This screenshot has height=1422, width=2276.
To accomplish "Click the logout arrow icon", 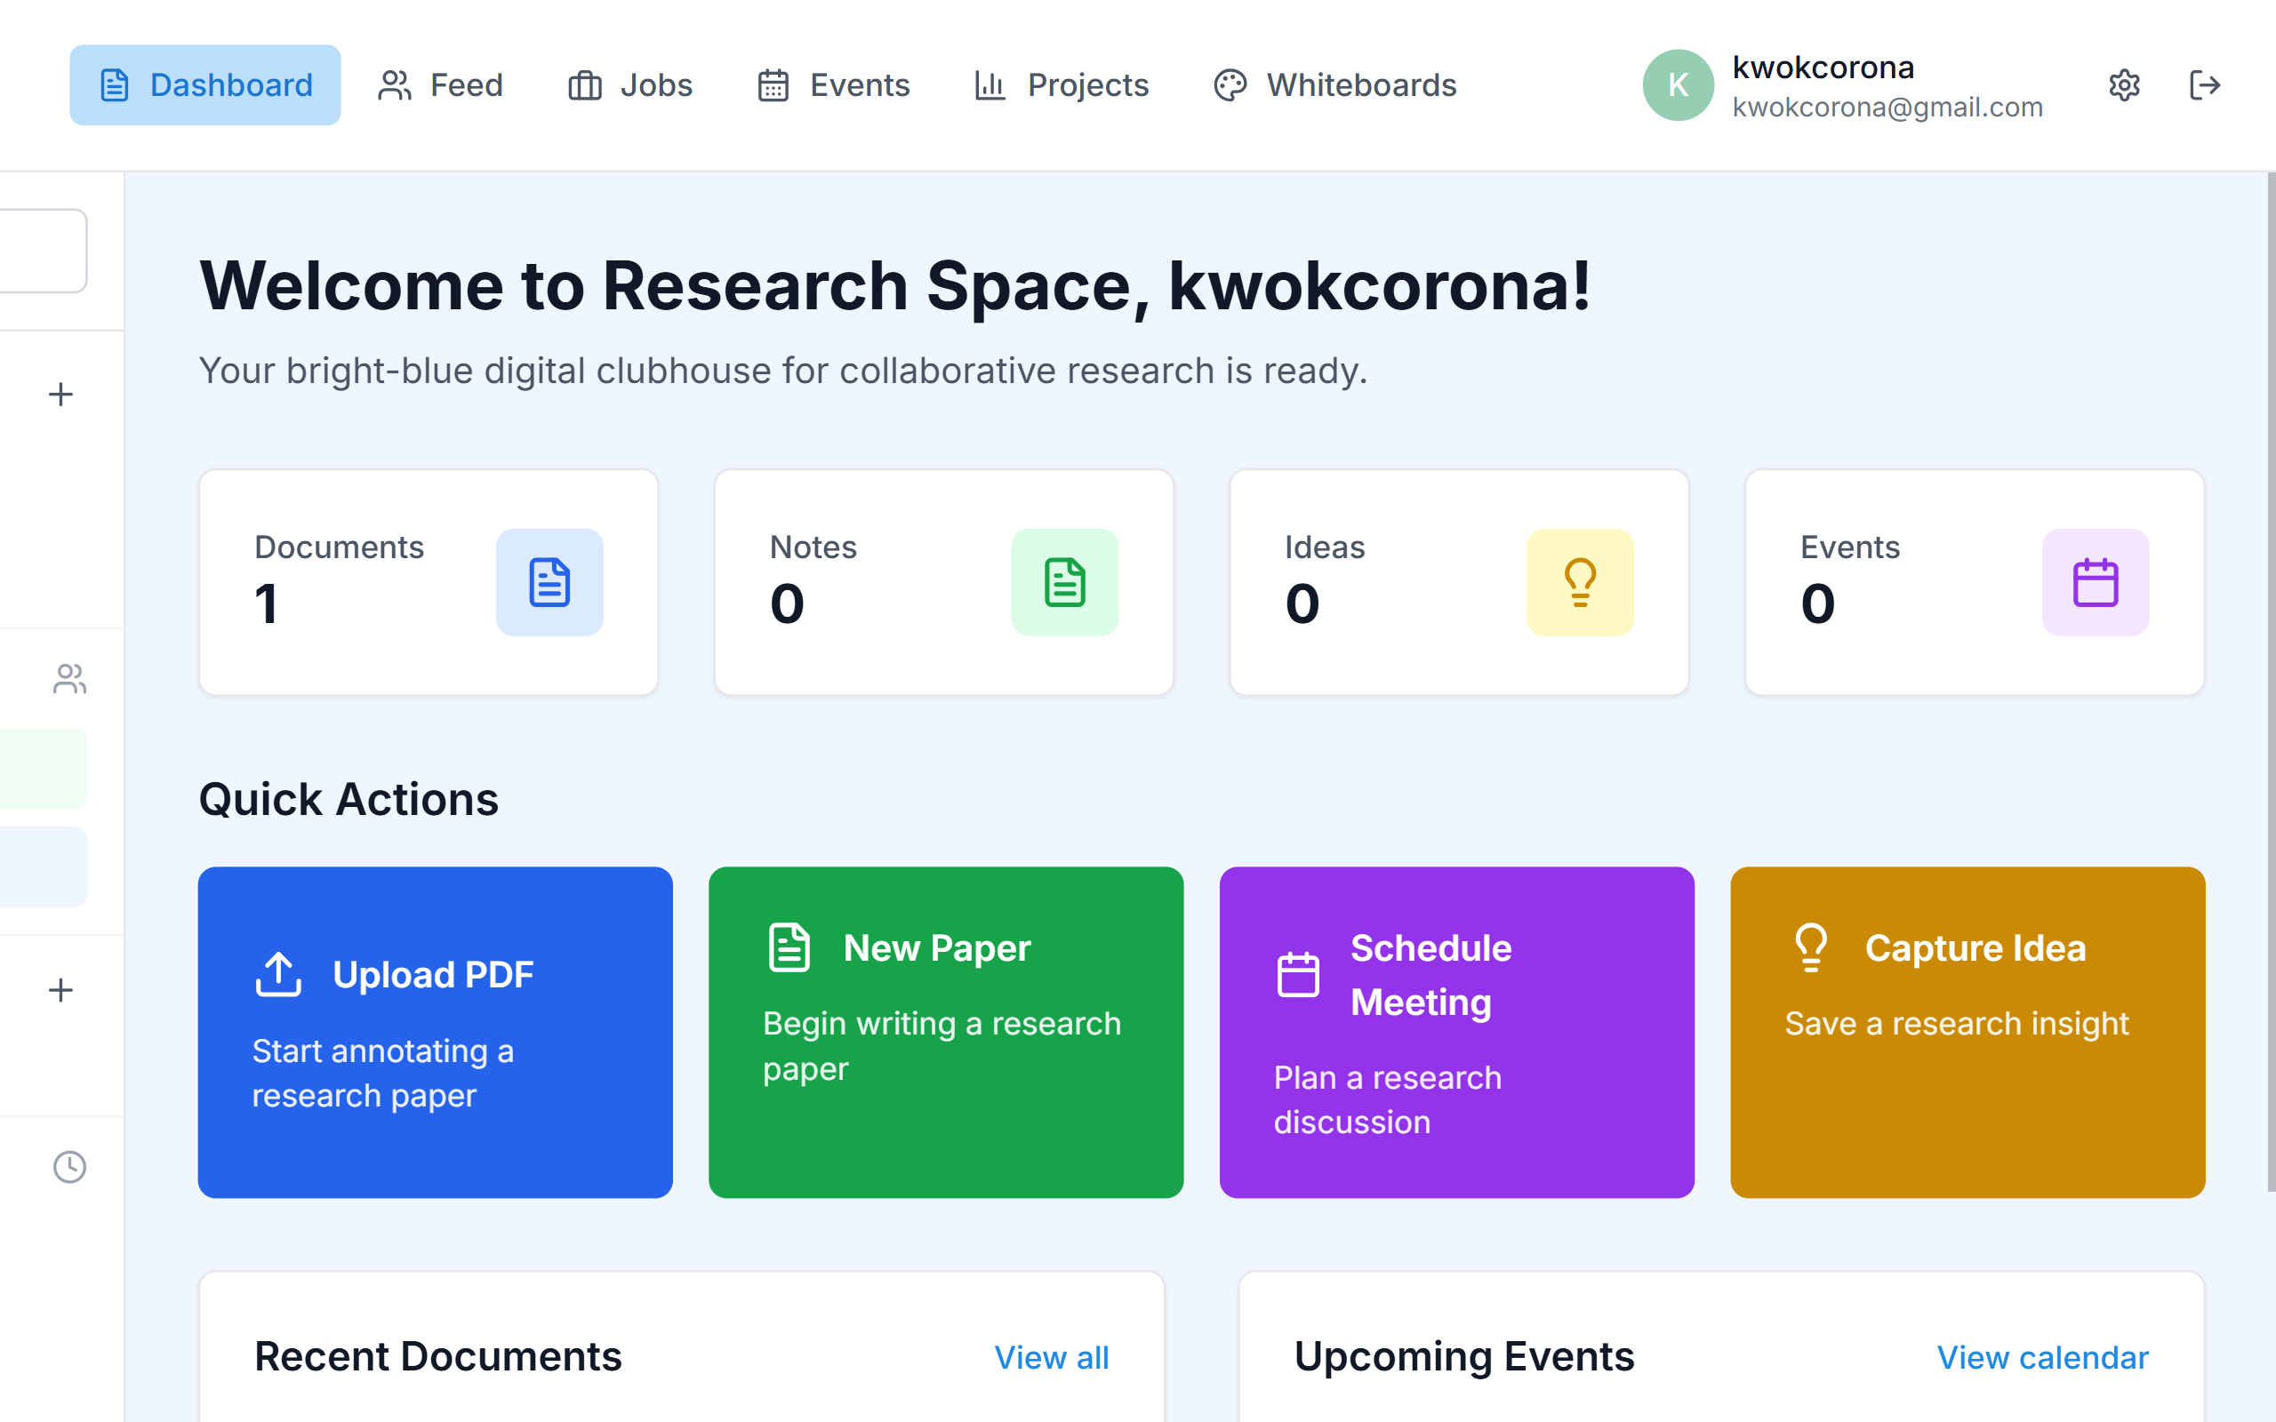I will (2204, 85).
